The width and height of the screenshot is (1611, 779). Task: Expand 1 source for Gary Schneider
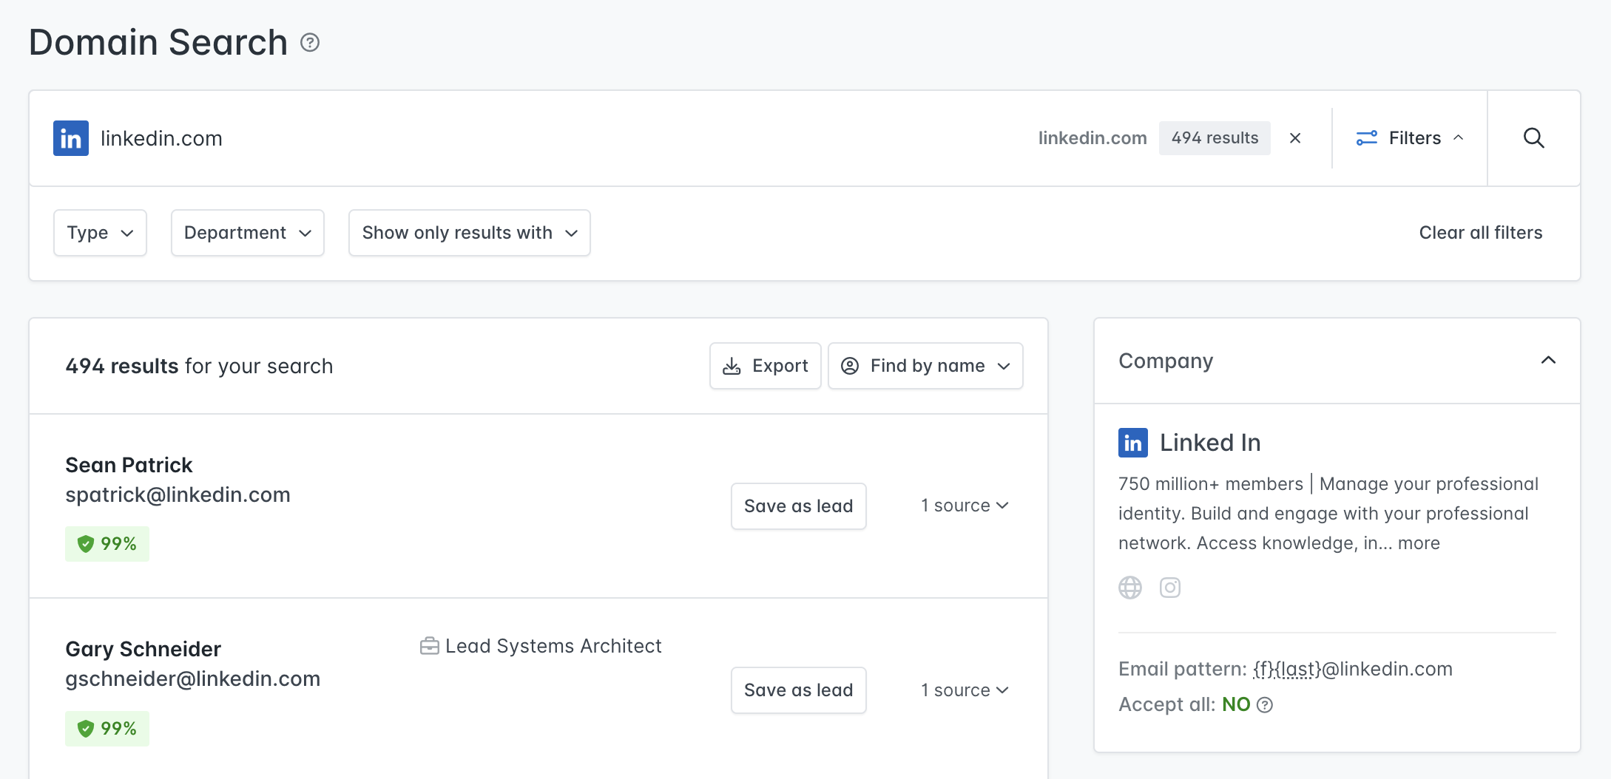click(965, 690)
